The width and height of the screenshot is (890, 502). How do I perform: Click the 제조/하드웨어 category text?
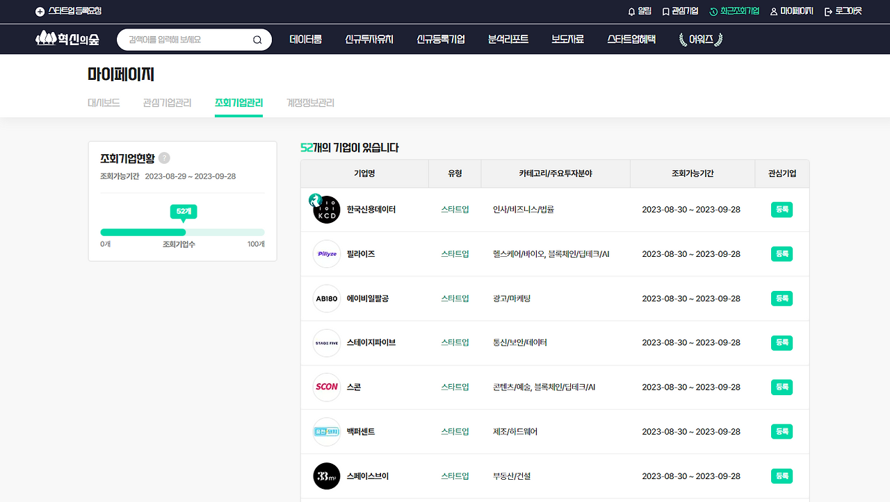[515, 432]
